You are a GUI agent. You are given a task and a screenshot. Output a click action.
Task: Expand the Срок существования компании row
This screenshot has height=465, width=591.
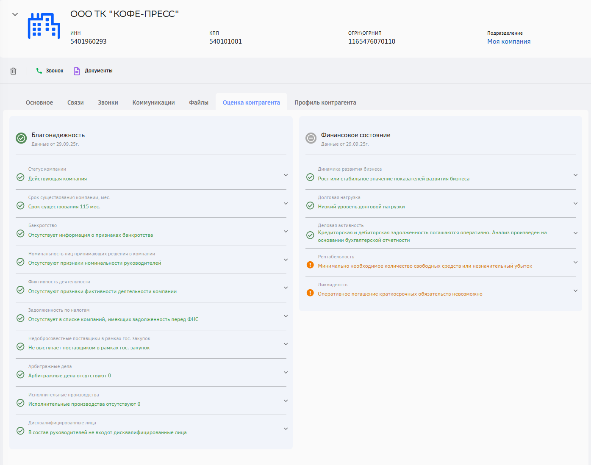pyautogui.click(x=286, y=203)
